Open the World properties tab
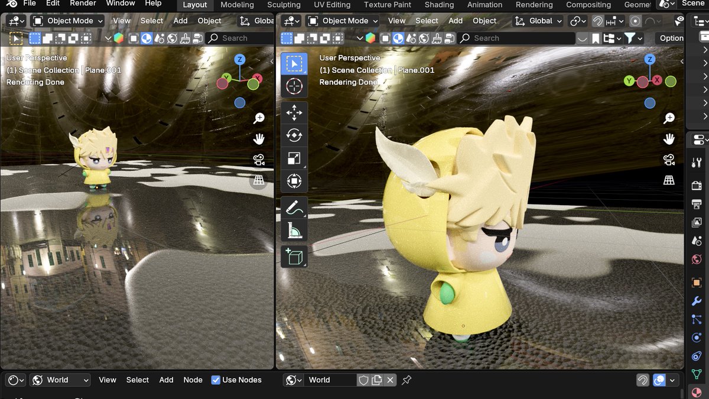The height and width of the screenshot is (399, 709). (x=697, y=259)
